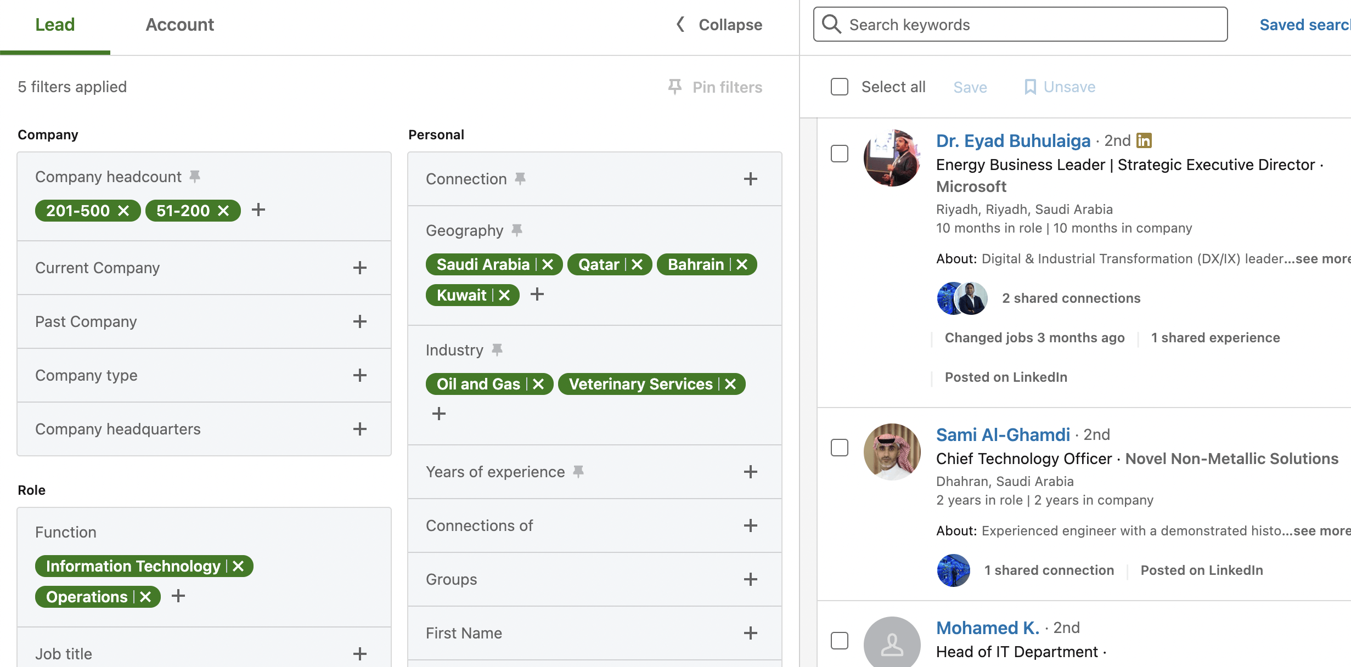Check the box for Dr. Eyad Buhulaiga
Image resolution: width=1351 pixels, height=667 pixels.
[x=839, y=154]
